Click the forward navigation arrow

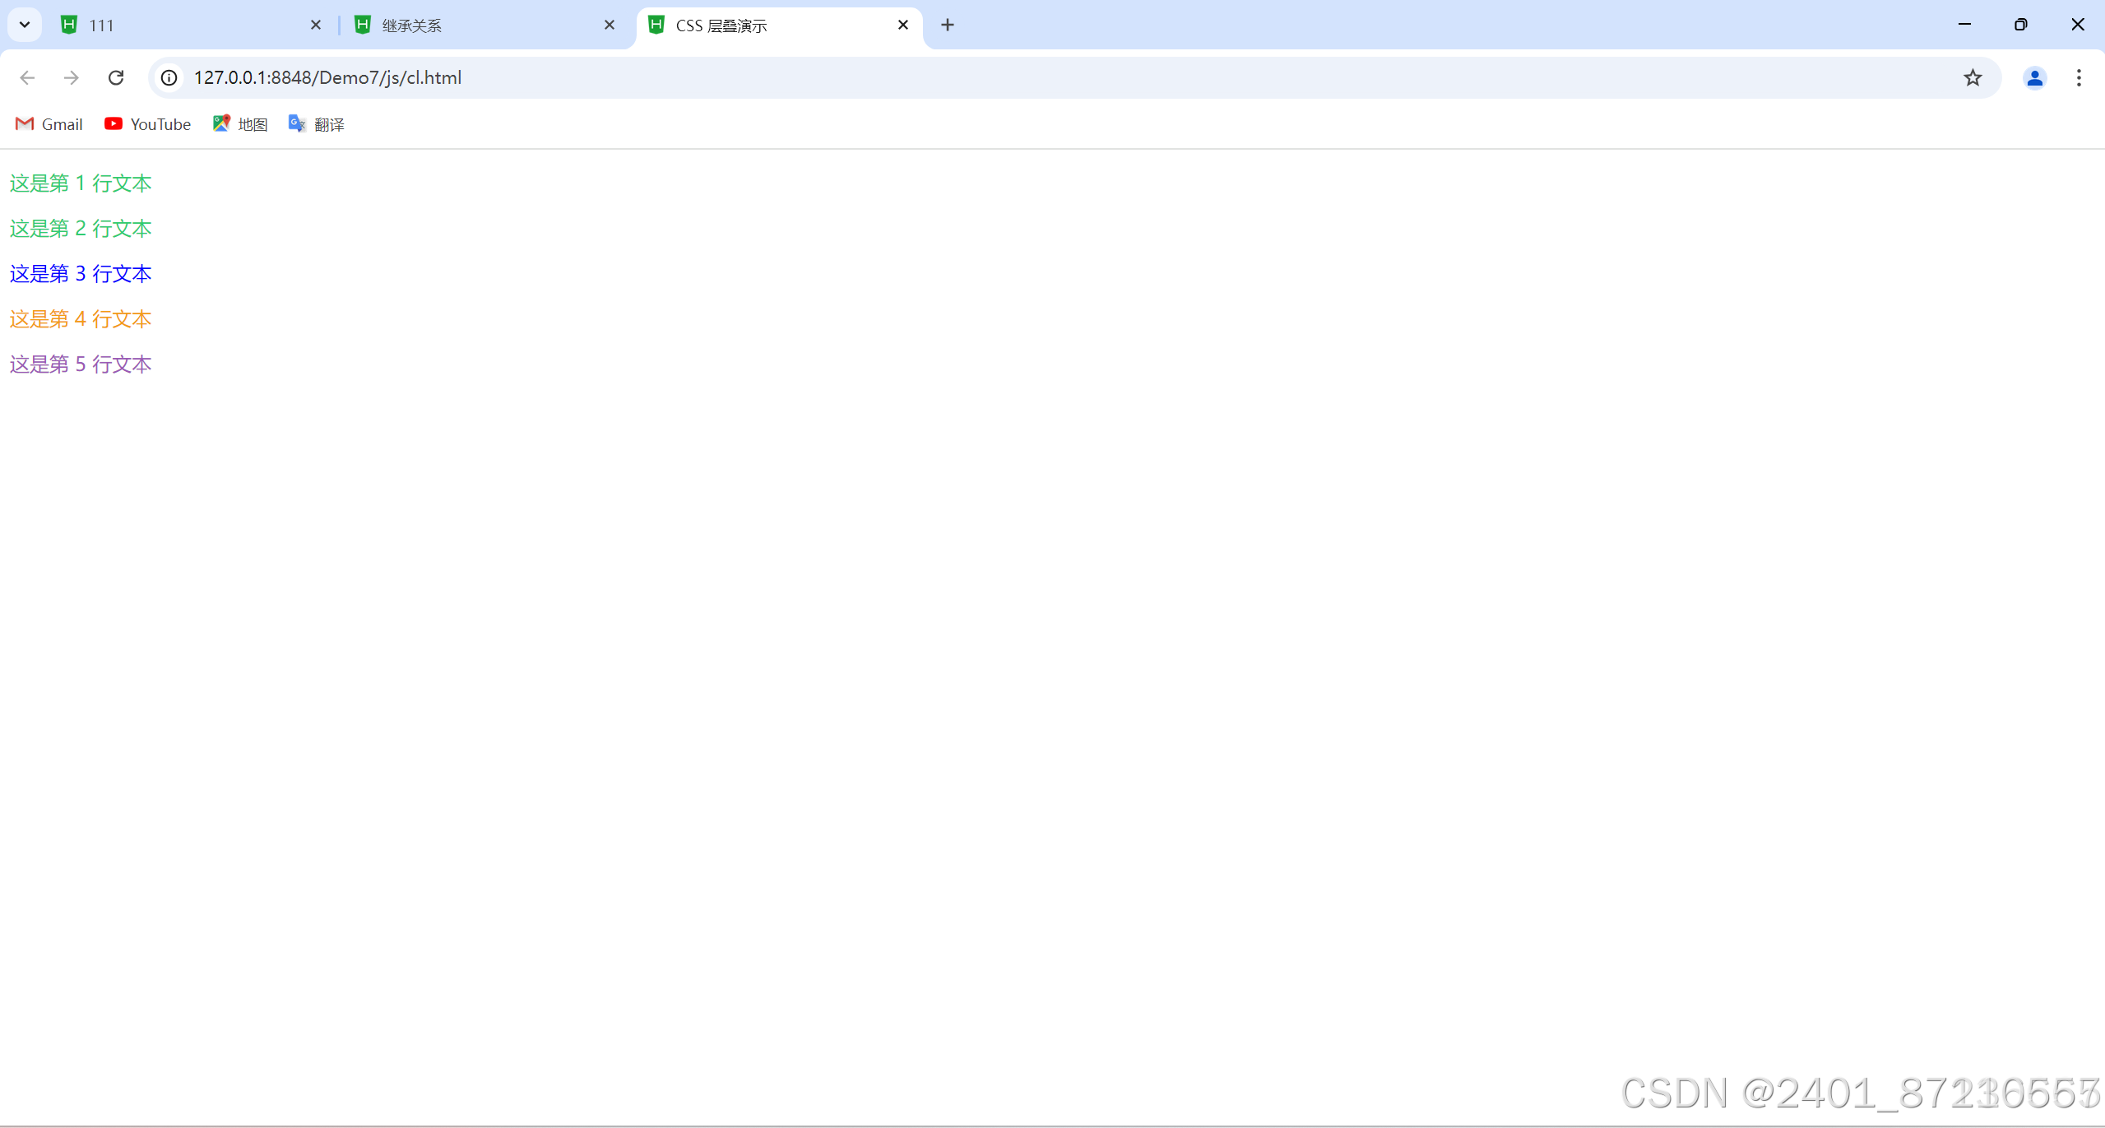(72, 77)
